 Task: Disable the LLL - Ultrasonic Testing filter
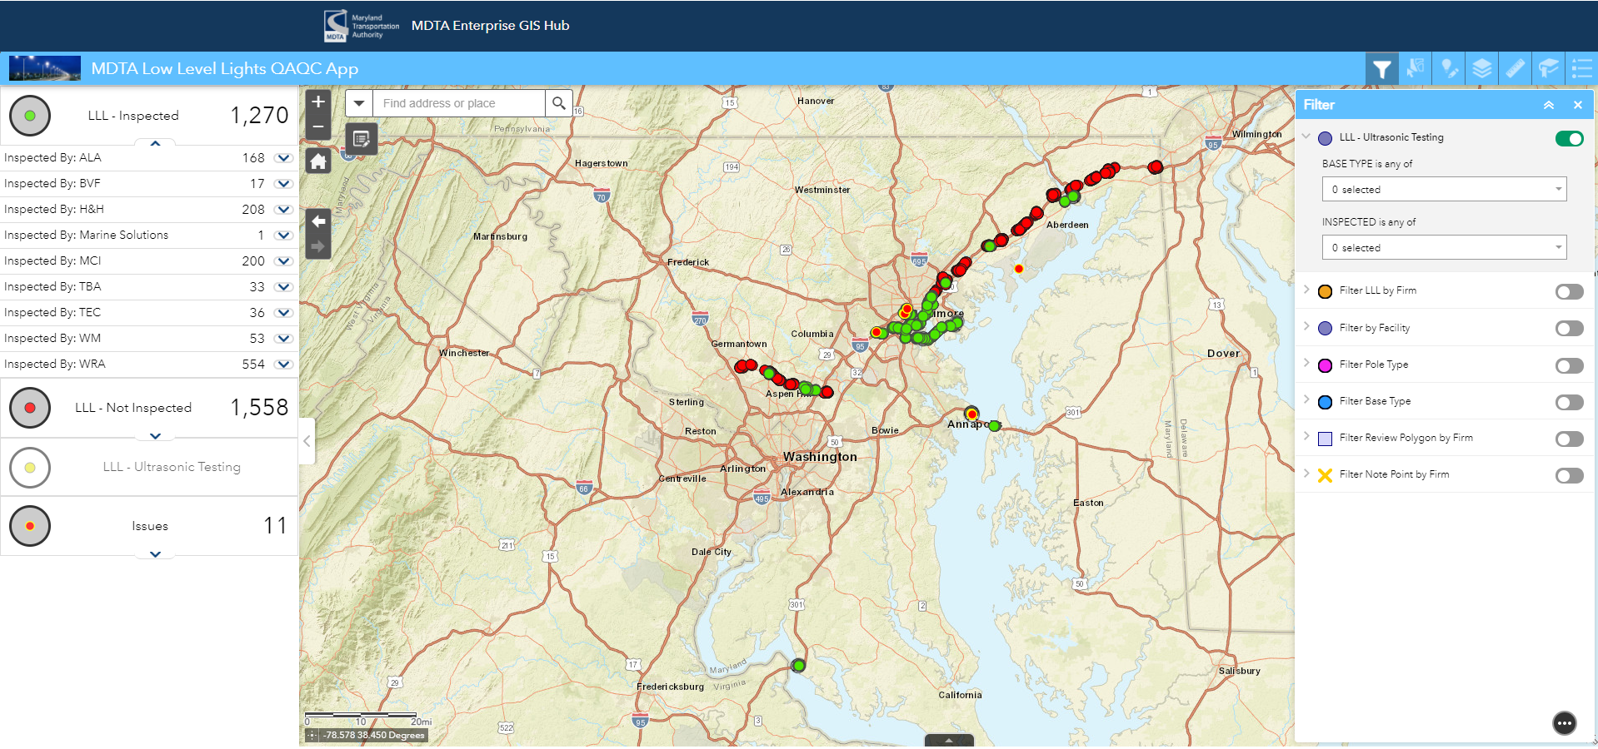1569,139
